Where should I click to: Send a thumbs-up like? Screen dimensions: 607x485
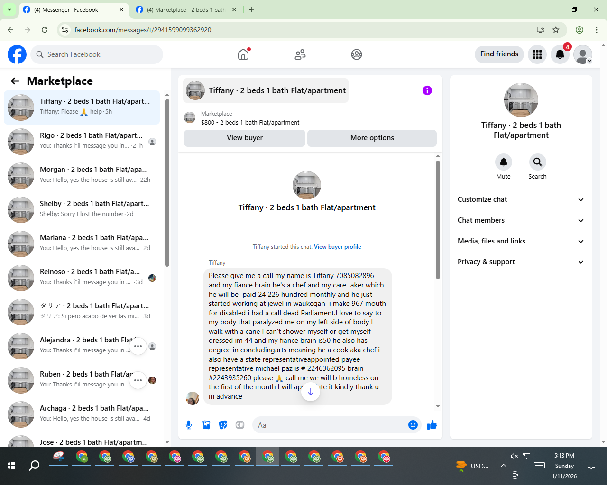[432, 425]
